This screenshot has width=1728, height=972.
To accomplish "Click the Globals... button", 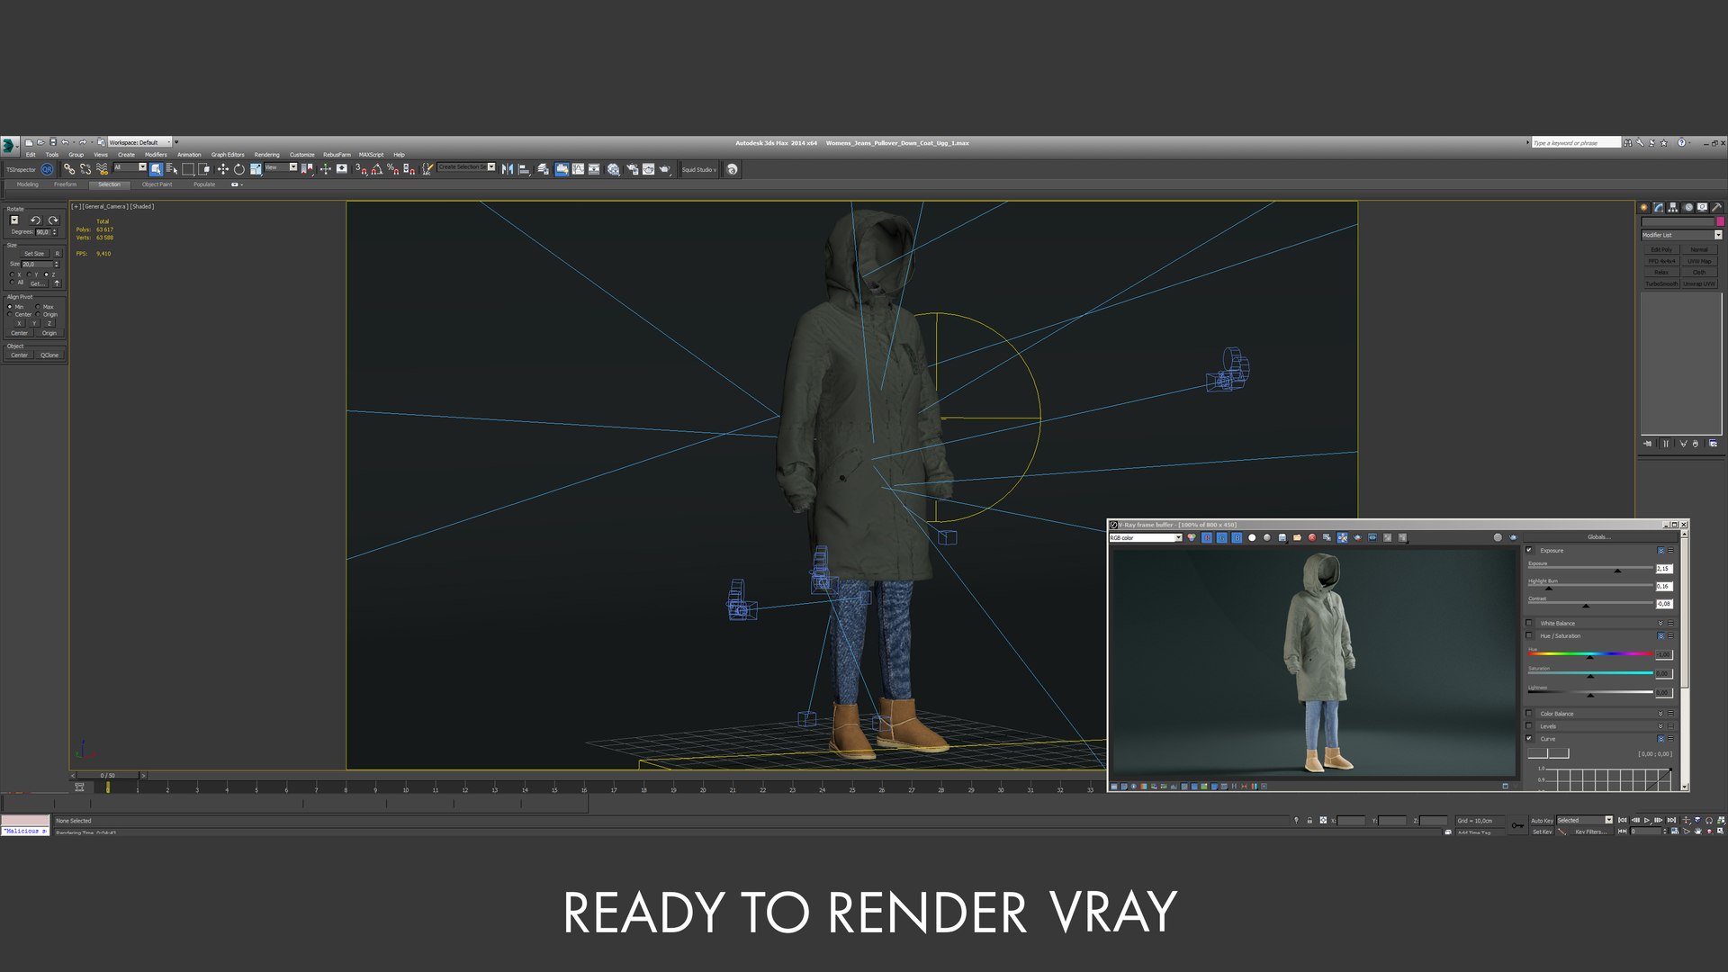I will coord(1599,536).
